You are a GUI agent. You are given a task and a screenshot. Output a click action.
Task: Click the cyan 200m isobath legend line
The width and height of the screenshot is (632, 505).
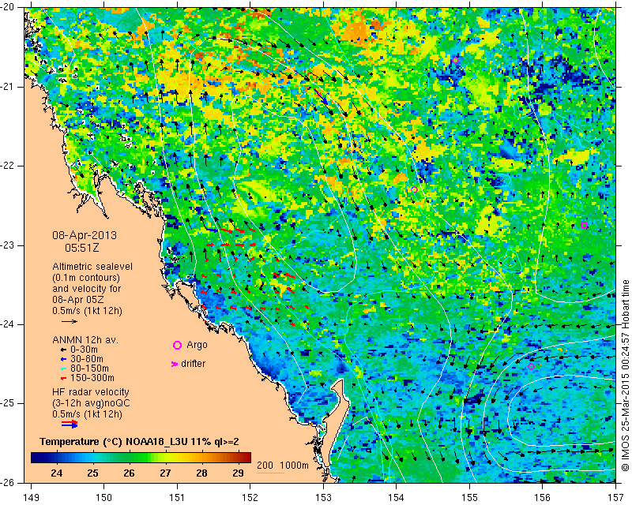point(270,473)
